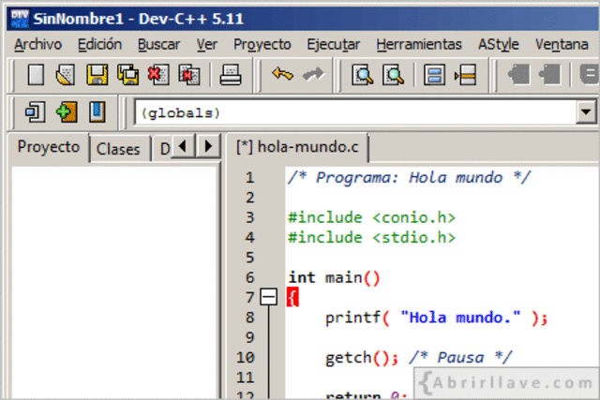Insert new class icon in second toolbar
600x400 pixels.
point(36,112)
